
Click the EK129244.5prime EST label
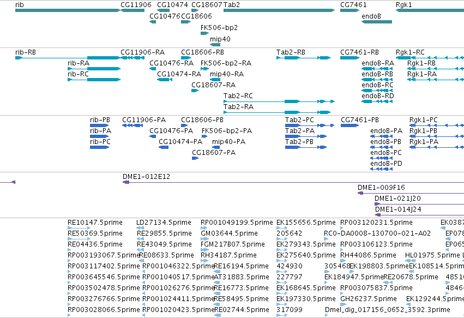(x=435, y=299)
